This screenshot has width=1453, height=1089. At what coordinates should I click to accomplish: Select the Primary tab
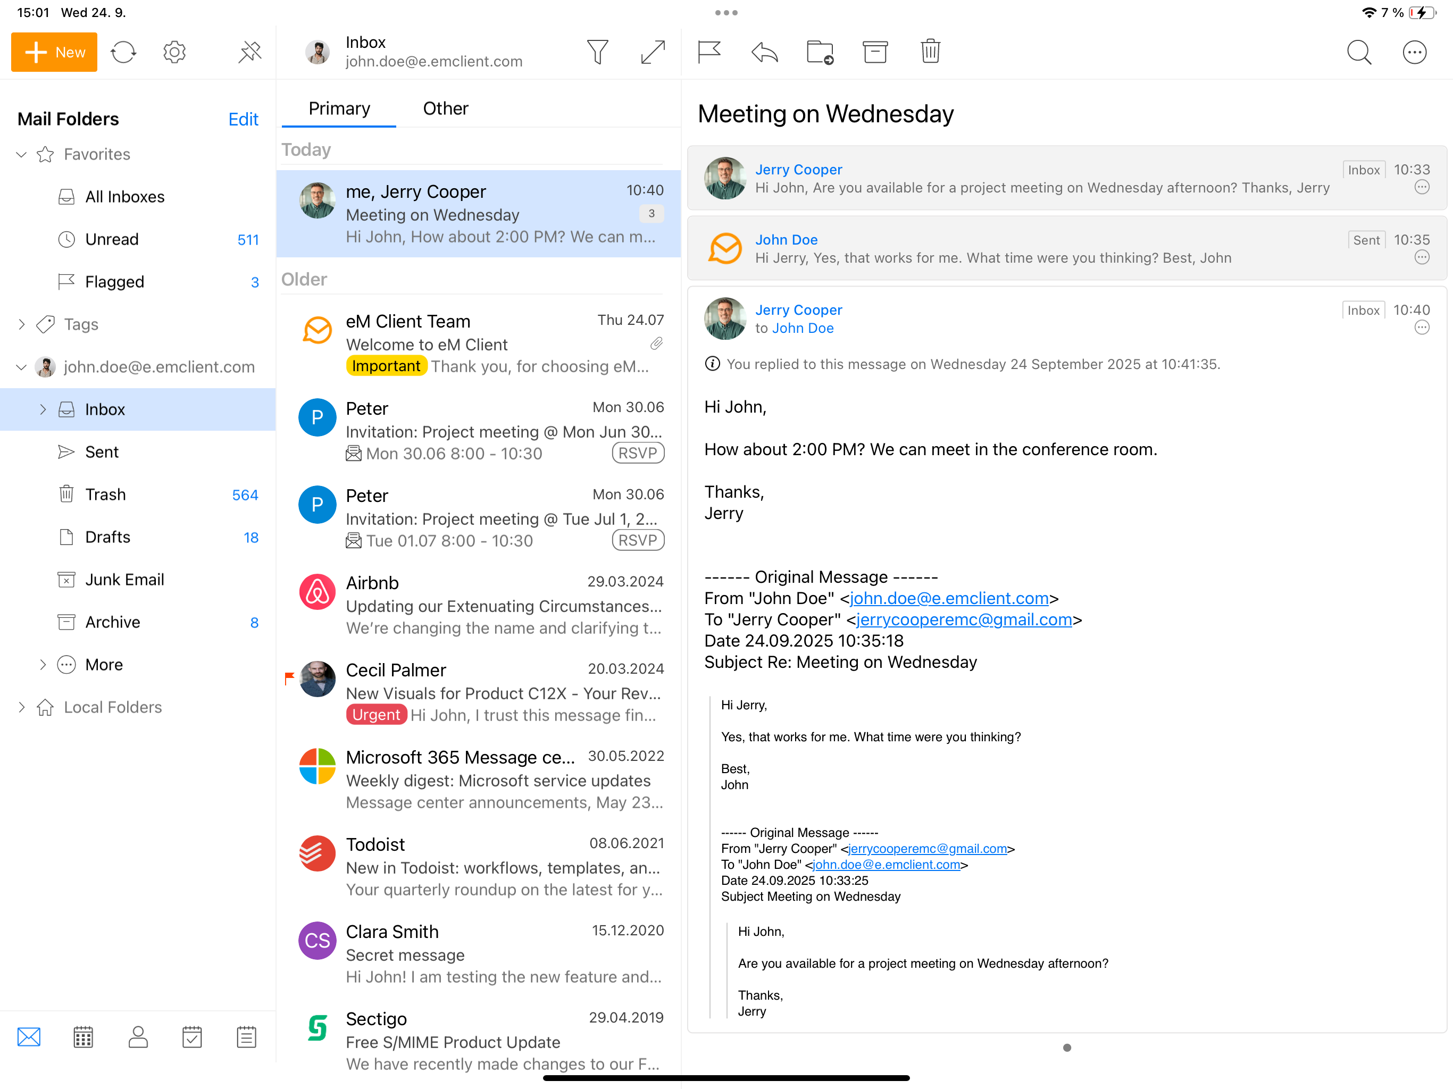point(339,108)
